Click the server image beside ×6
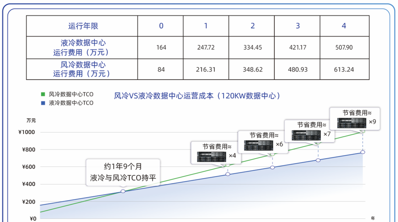398x222 pixels. tap(258, 145)
